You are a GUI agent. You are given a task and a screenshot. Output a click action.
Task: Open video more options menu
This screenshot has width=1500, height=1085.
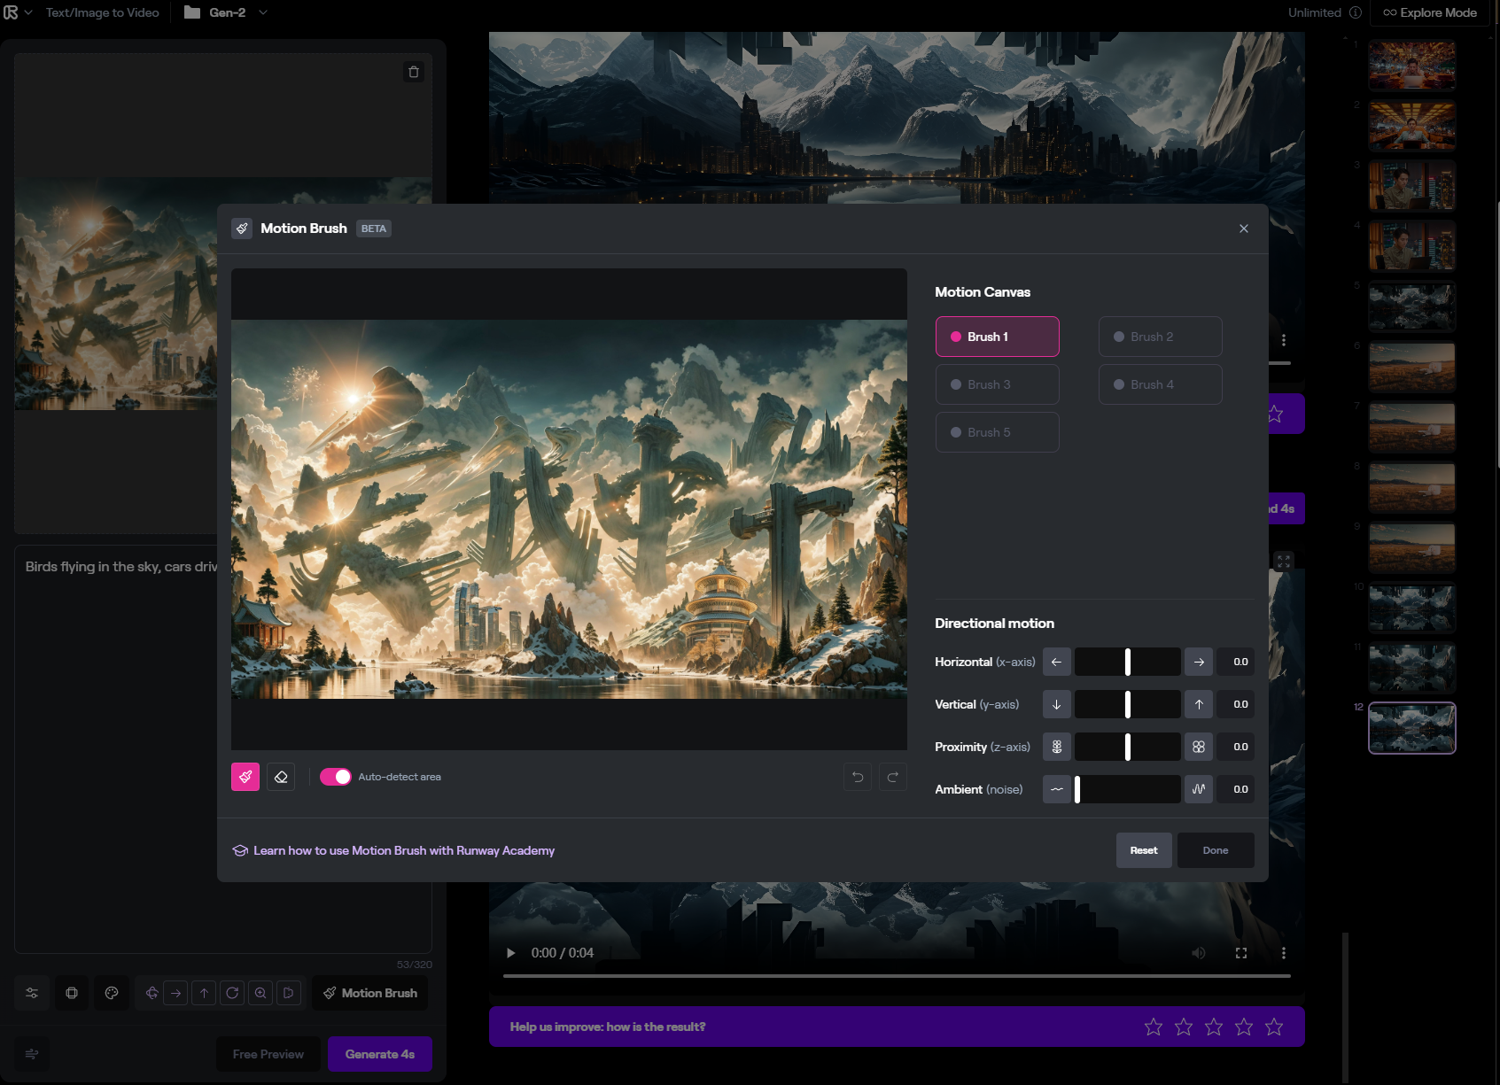click(x=1284, y=953)
